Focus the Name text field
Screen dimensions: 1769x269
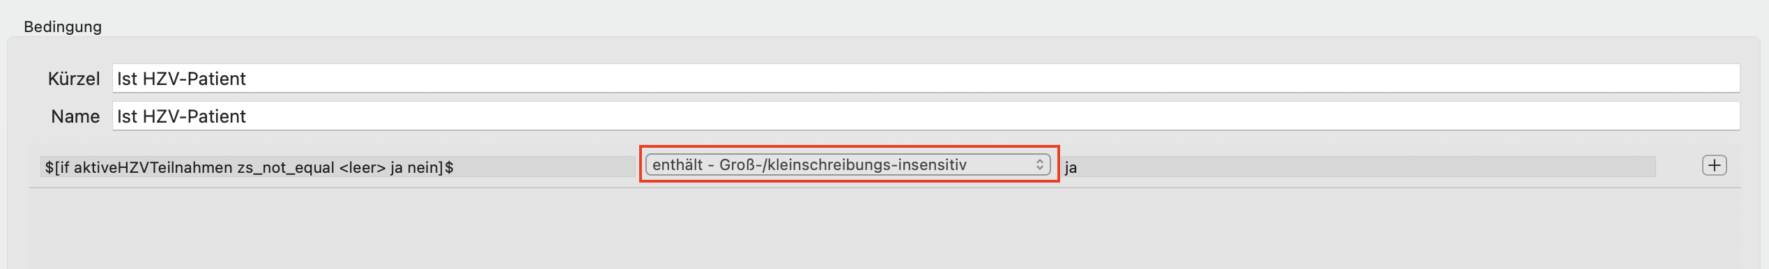click(x=926, y=116)
